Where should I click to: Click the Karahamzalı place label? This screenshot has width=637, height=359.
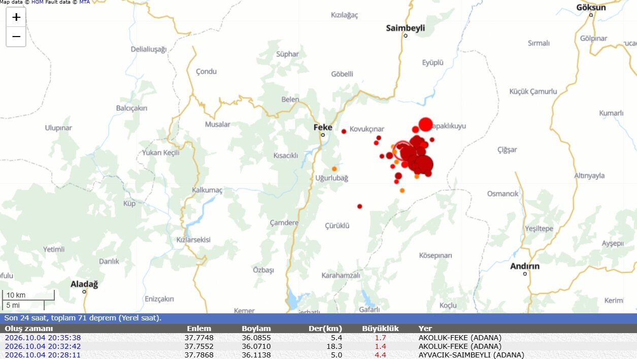click(x=341, y=276)
